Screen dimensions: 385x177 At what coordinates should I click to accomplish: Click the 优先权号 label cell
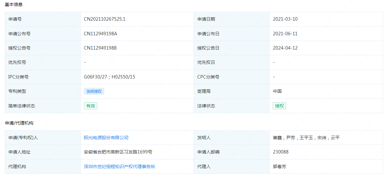tap(43, 62)
